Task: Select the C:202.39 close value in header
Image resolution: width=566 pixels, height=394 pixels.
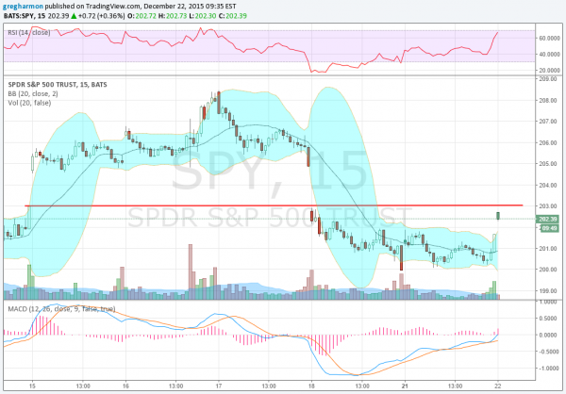Action: click(x=233, y=16)
